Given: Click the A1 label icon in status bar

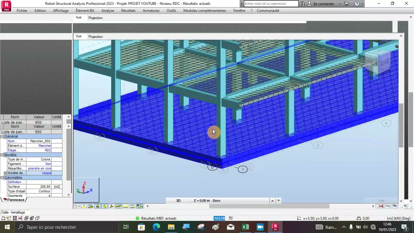Looking at the screenshot, I should 231,218.
